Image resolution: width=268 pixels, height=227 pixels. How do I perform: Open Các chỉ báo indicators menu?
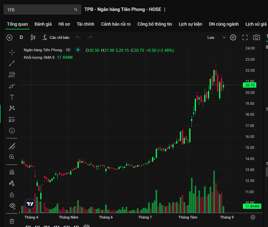coord(56,38)
